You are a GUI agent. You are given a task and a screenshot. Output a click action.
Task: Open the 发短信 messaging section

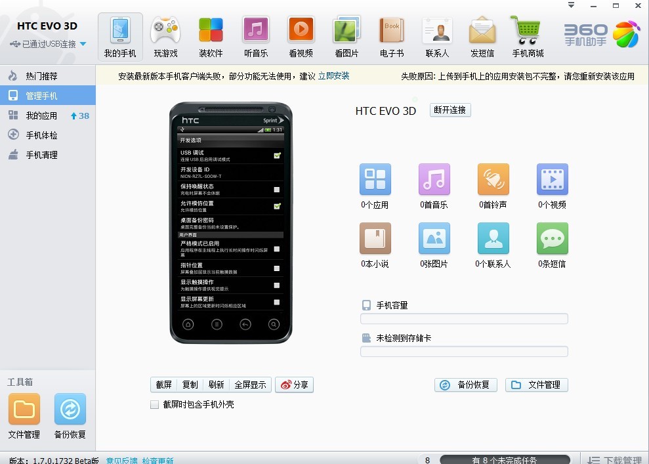click(482, 37)
